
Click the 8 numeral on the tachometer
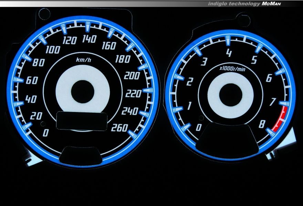[x=261, y=124]
